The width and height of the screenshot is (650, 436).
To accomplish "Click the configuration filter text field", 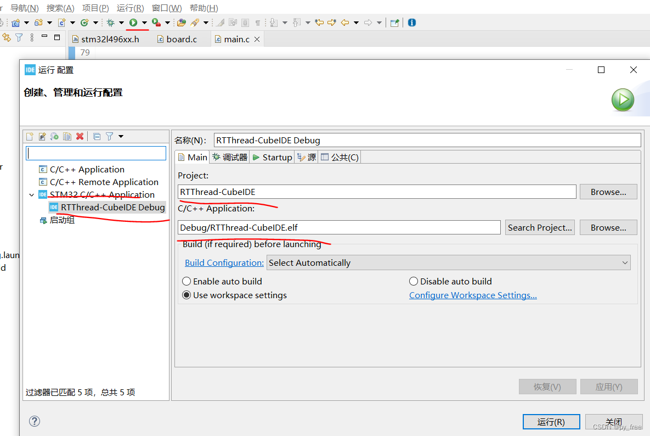I will pos(96,153).
